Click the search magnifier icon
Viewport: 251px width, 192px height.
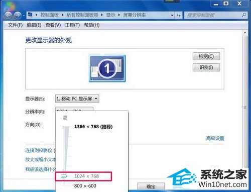(244, 15)
